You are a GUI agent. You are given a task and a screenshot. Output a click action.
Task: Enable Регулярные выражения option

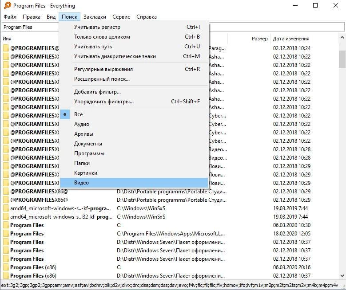pos(134,69)
